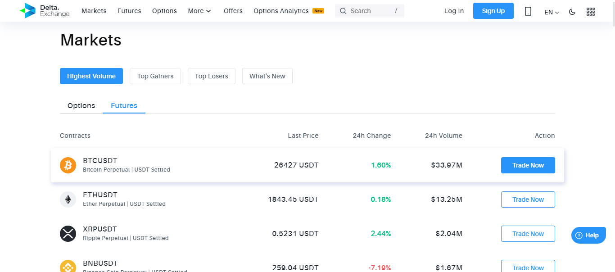Click the $2.04M volume value
615x272 pixels.
tap(449, 234)
